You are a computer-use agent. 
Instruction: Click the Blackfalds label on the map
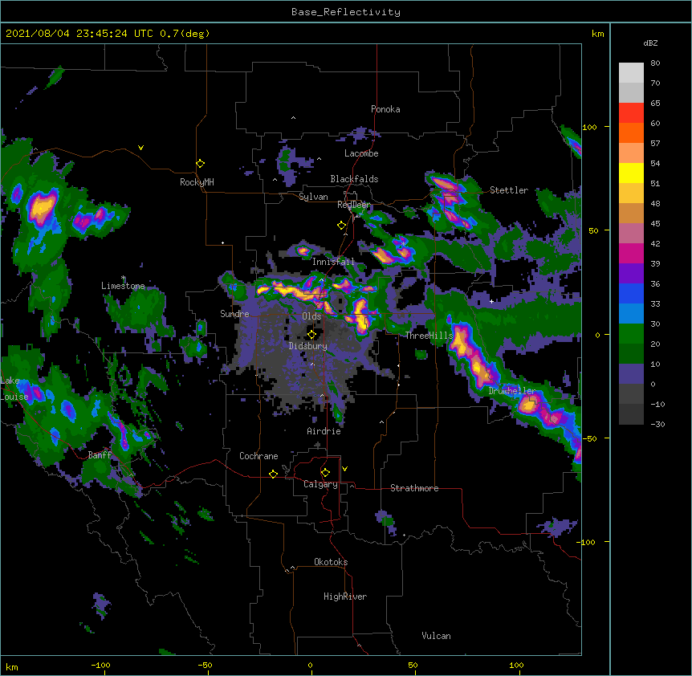354,179
